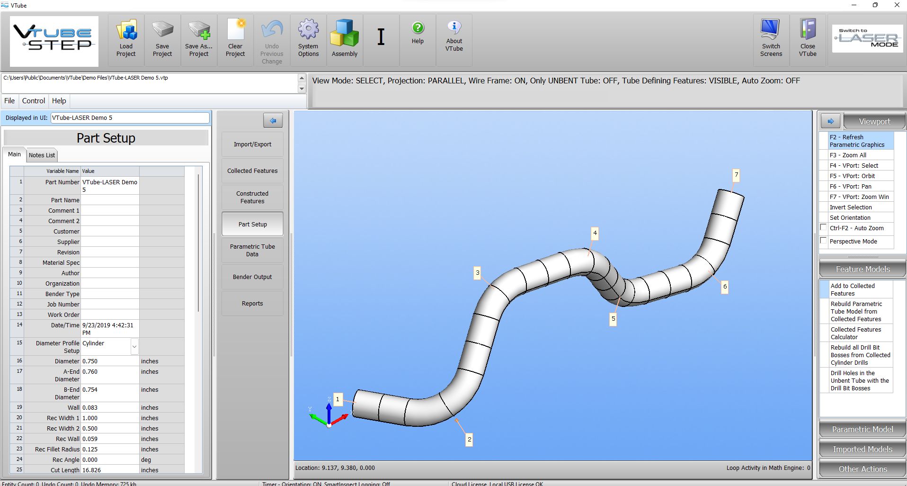The width and height of the screenshot is (907, 486).
Task: Expand the Other Actions section
Action: click(x=862, y=469)
